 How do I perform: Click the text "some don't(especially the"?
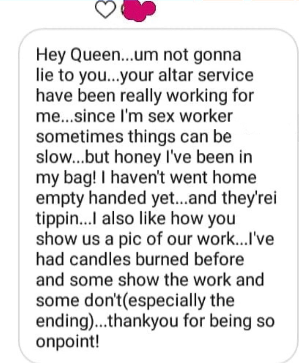[x=135, y=300]
